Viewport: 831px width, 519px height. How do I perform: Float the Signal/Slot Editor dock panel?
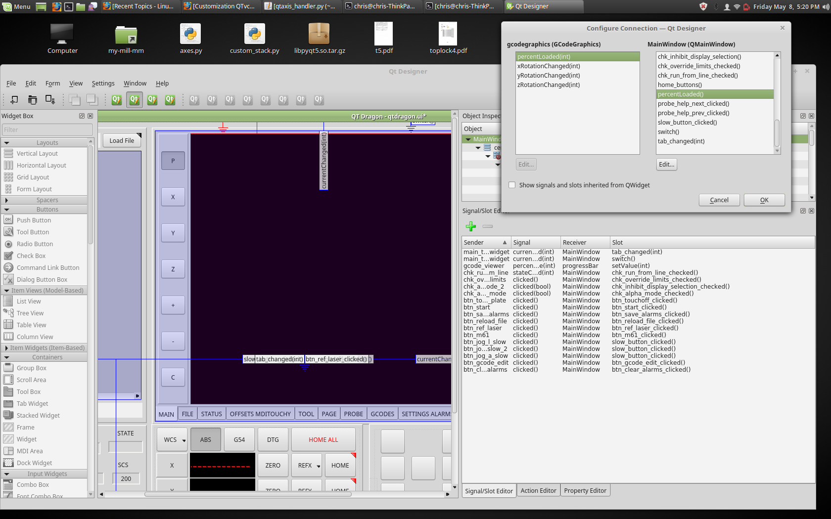[803, 211]
